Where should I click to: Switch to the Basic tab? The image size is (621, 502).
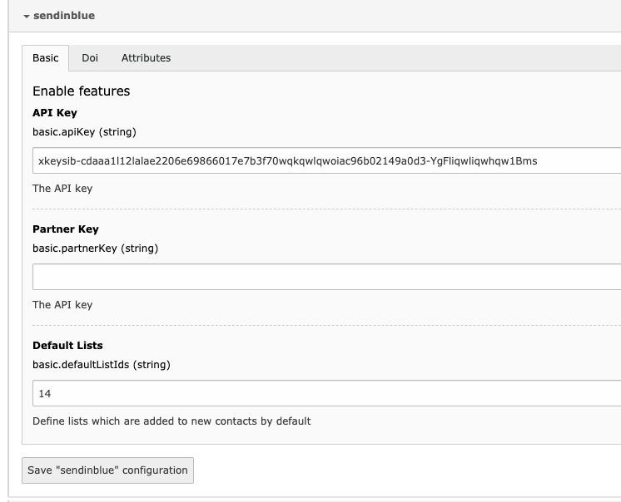(x=46, y=58)
